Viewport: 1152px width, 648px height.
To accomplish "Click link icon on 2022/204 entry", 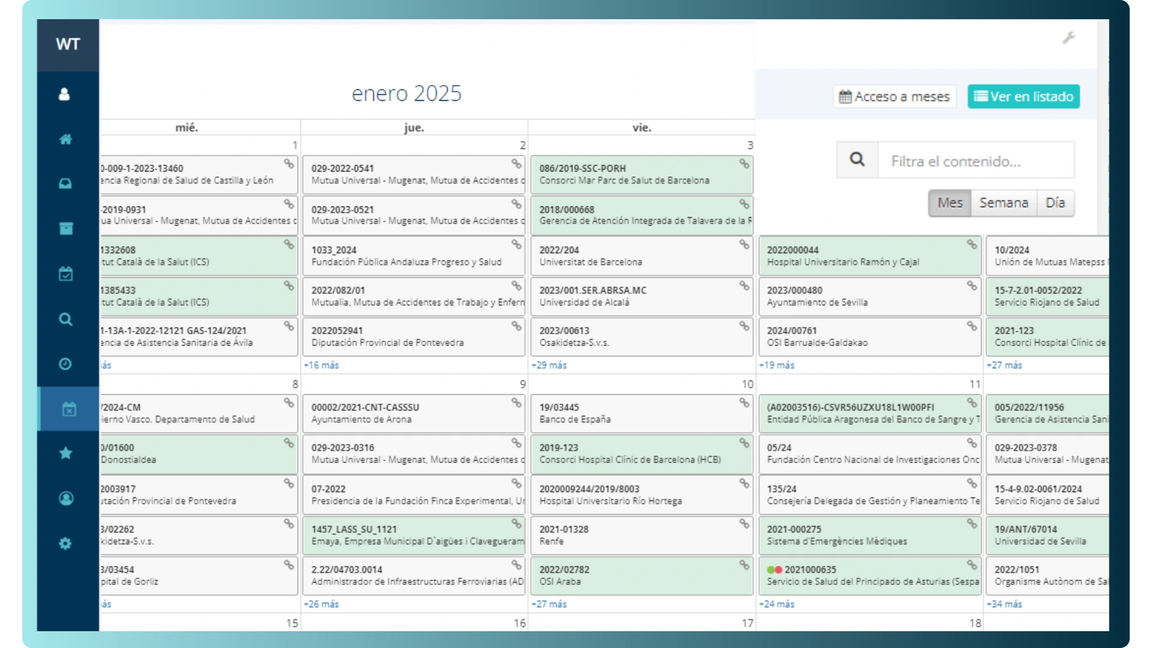I will coord(744,244).
